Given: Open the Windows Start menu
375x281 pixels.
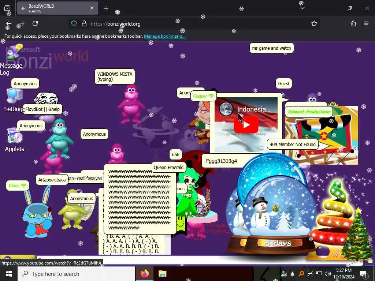Looking at the screenshot, I should tap(9, 274).
